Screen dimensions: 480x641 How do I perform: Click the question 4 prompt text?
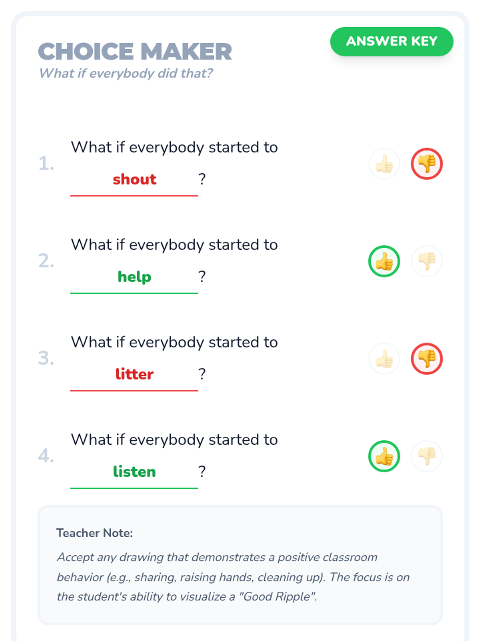(x=174, y=440)
